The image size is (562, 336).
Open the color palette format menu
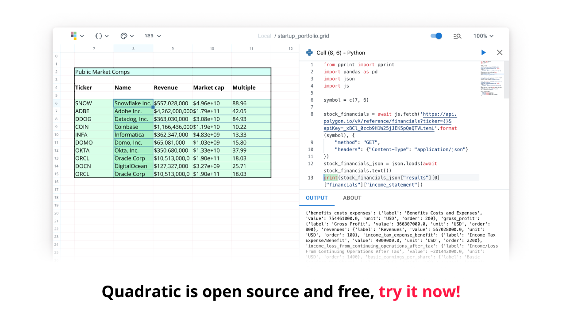click(x=127, y=36)
